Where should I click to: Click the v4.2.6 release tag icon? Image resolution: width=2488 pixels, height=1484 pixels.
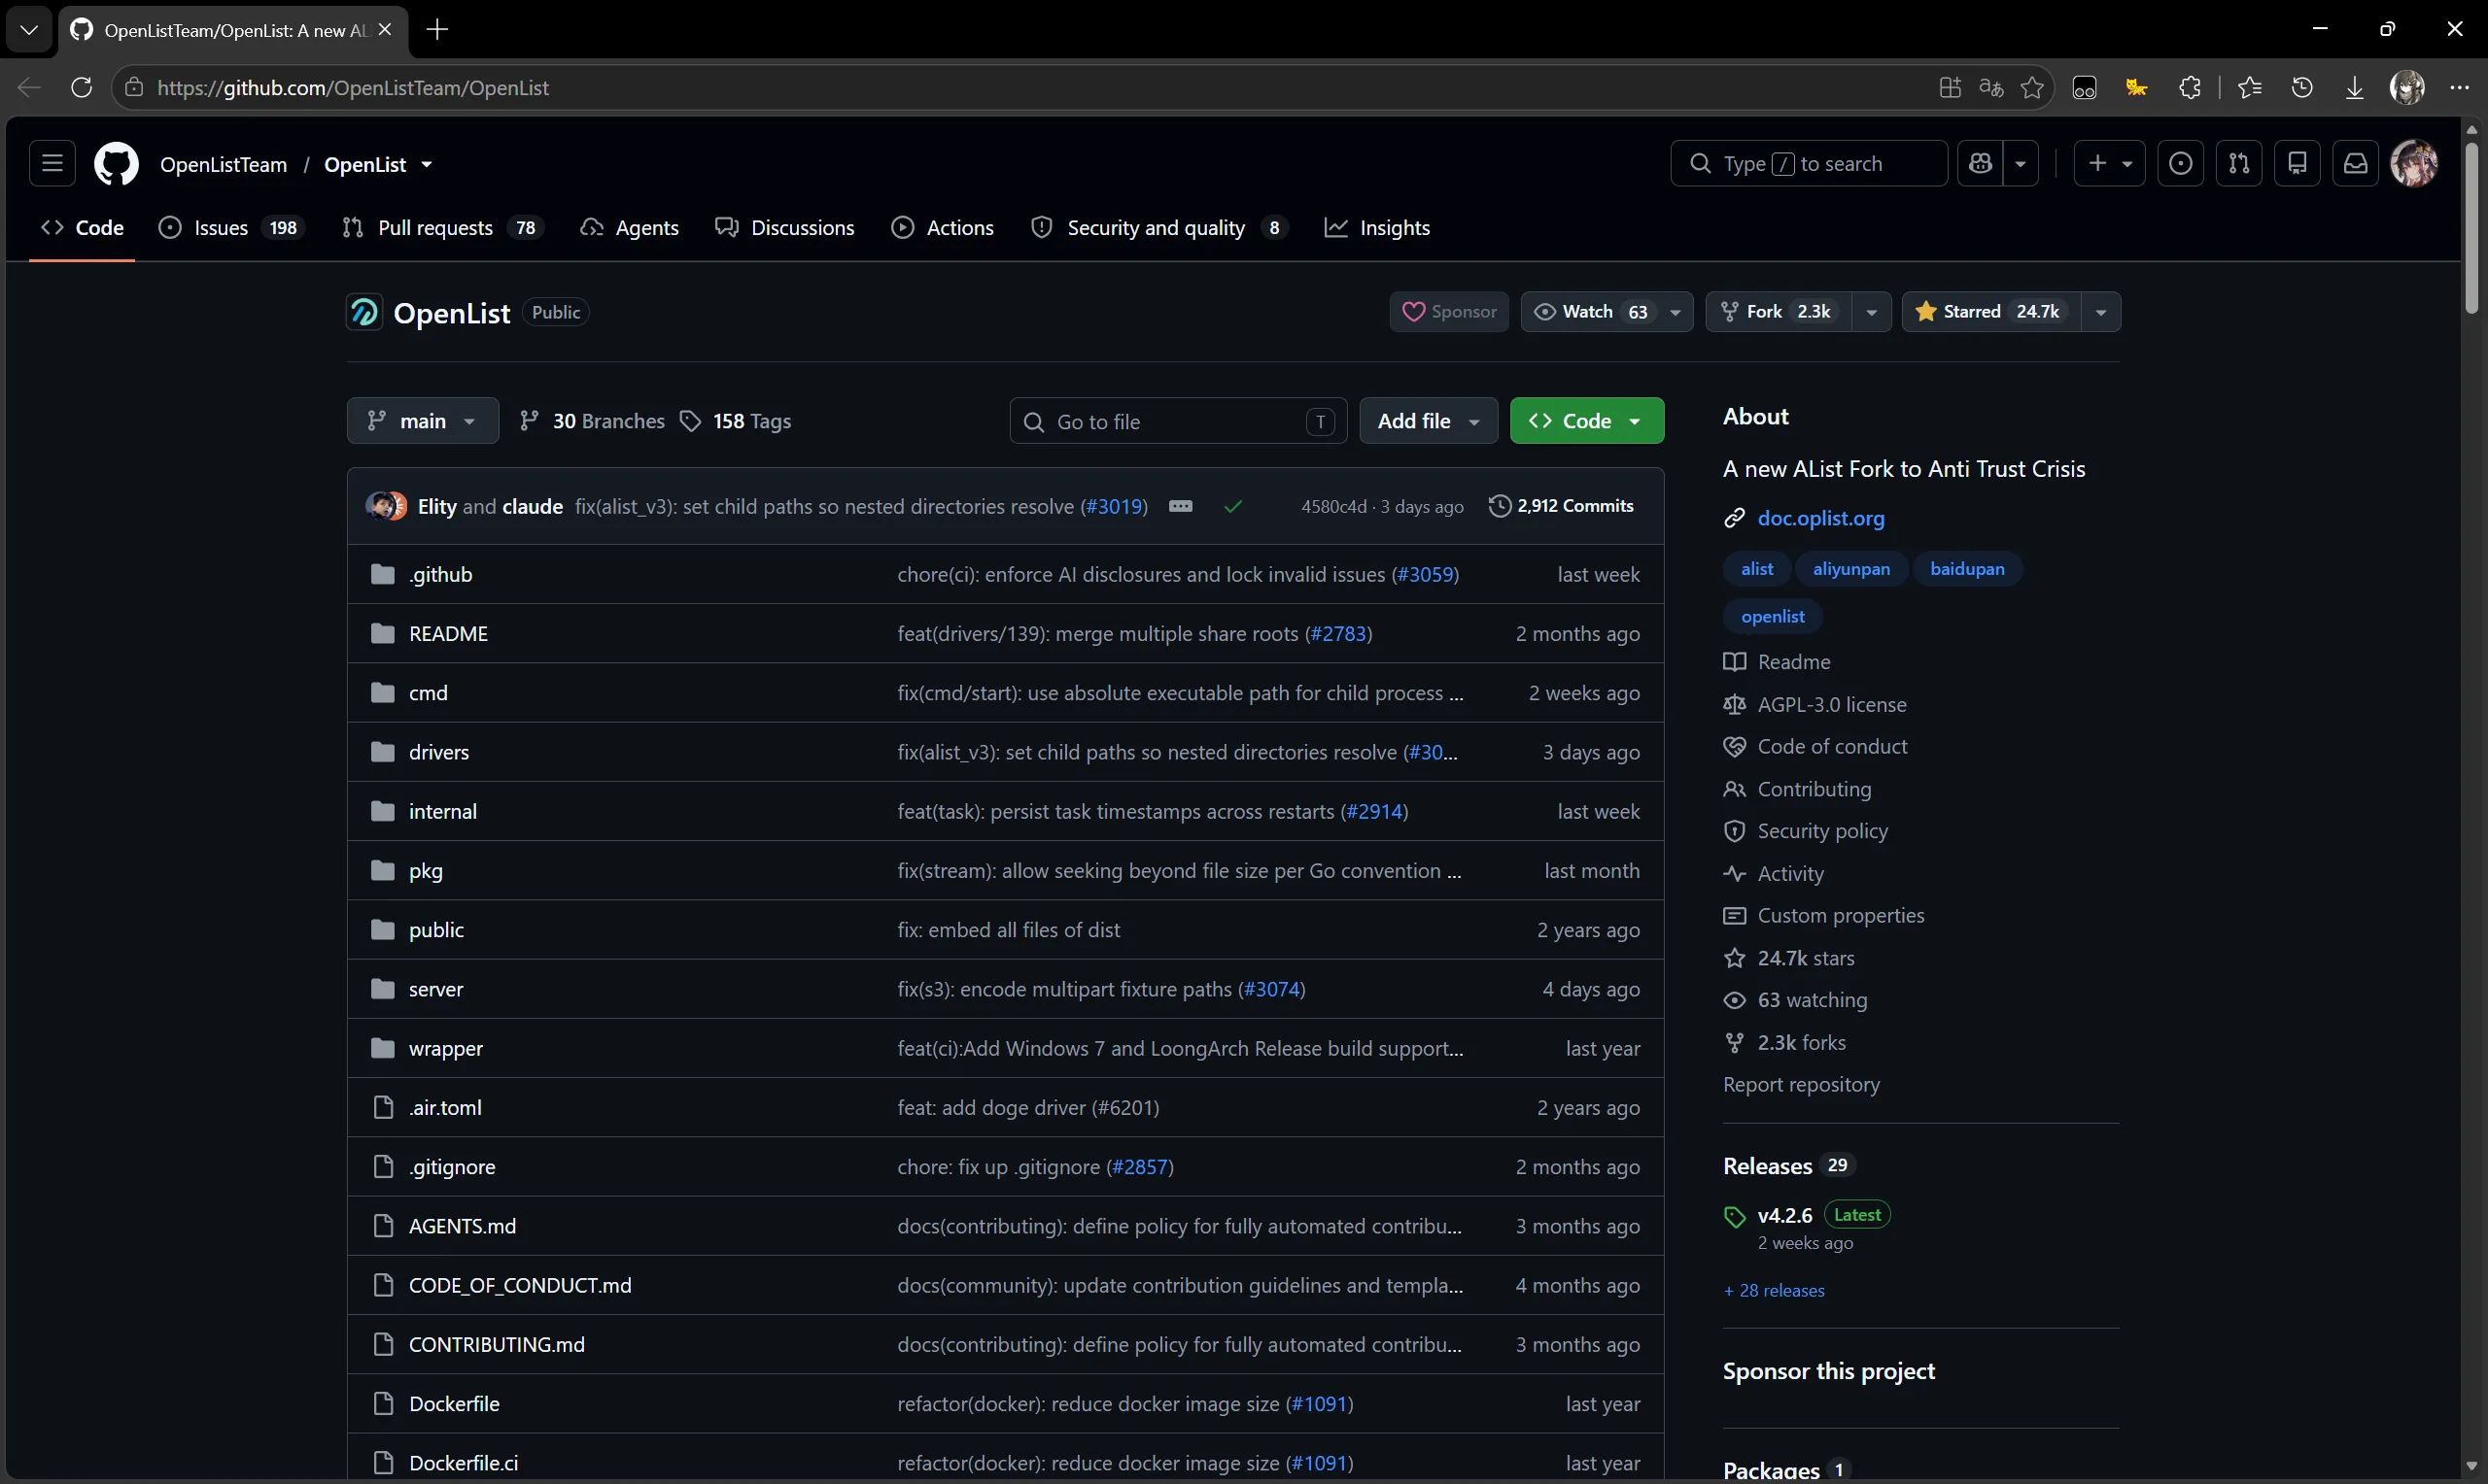[1735, 1217]
